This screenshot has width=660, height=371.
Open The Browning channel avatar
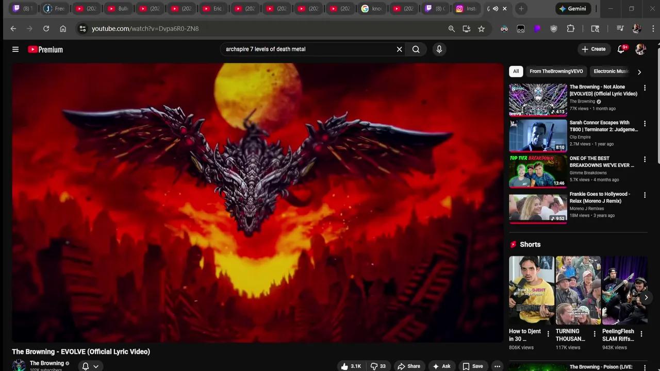[19, 366]
